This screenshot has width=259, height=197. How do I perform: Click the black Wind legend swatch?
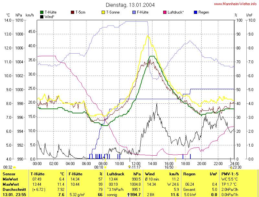tap(42, 16)
